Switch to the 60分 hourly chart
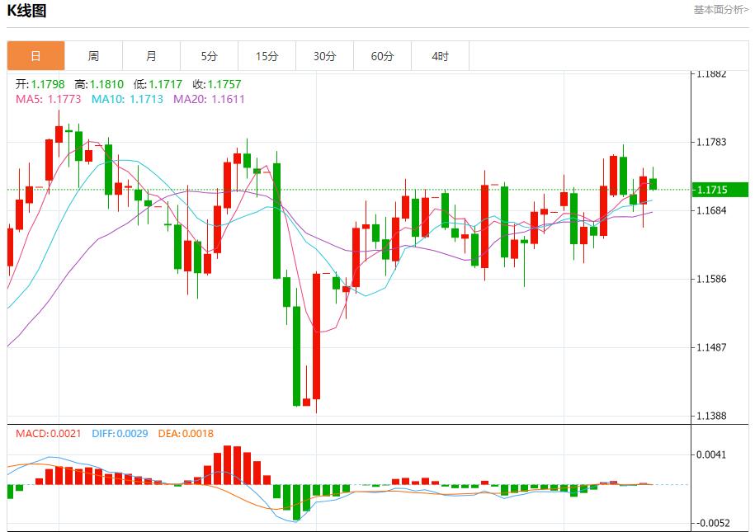The image size is (755, 532). (382, 55)
